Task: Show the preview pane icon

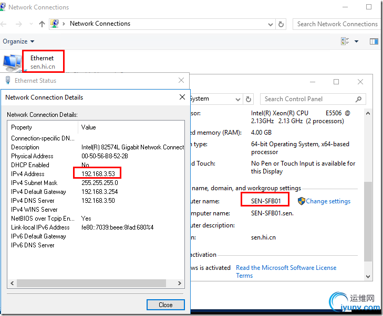Action: (x=374, y=41)
